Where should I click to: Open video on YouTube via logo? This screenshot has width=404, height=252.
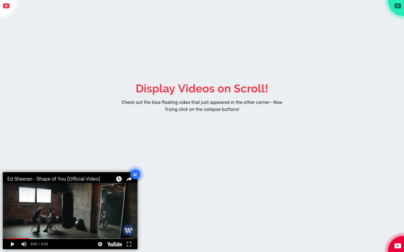pyautogui.click(x=115, y=244)
